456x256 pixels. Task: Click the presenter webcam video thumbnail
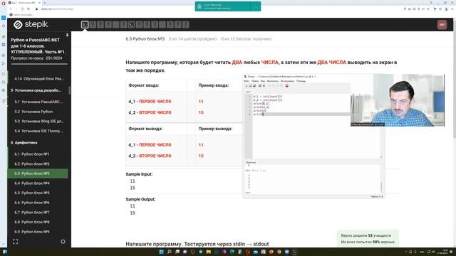click(398, 100)
